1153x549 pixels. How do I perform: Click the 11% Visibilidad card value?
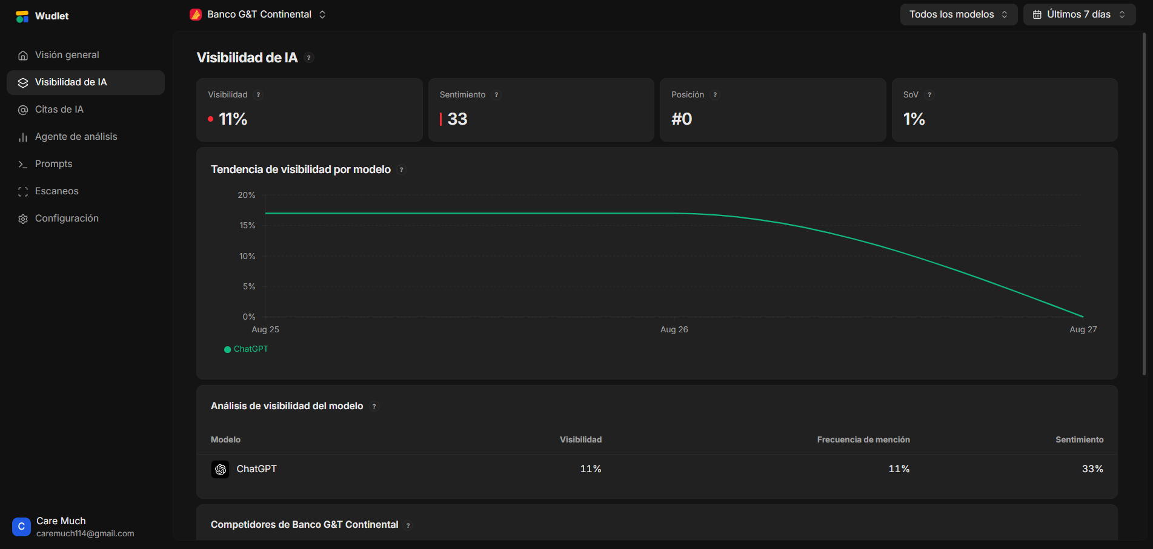233,119
